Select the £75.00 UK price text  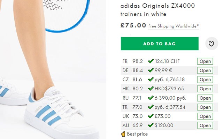pyautogui.click(x=163, y=116)
